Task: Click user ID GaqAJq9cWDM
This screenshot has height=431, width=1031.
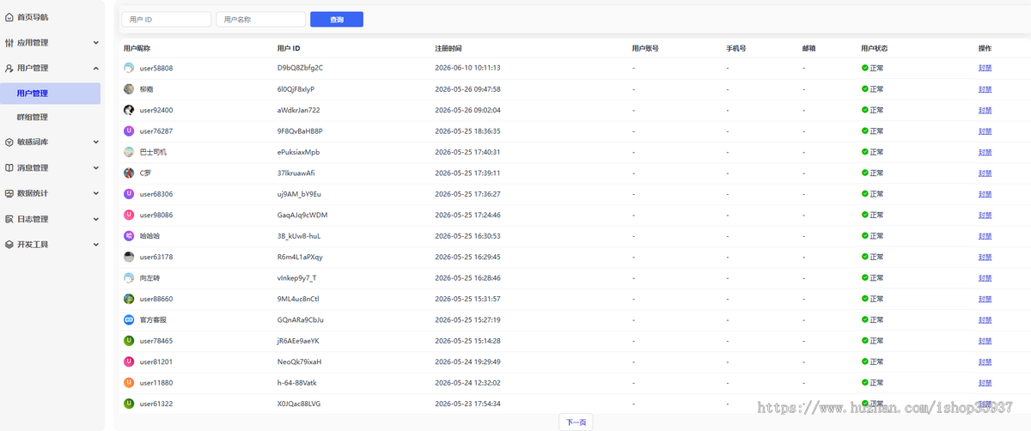Action: (x=302, y=215)
